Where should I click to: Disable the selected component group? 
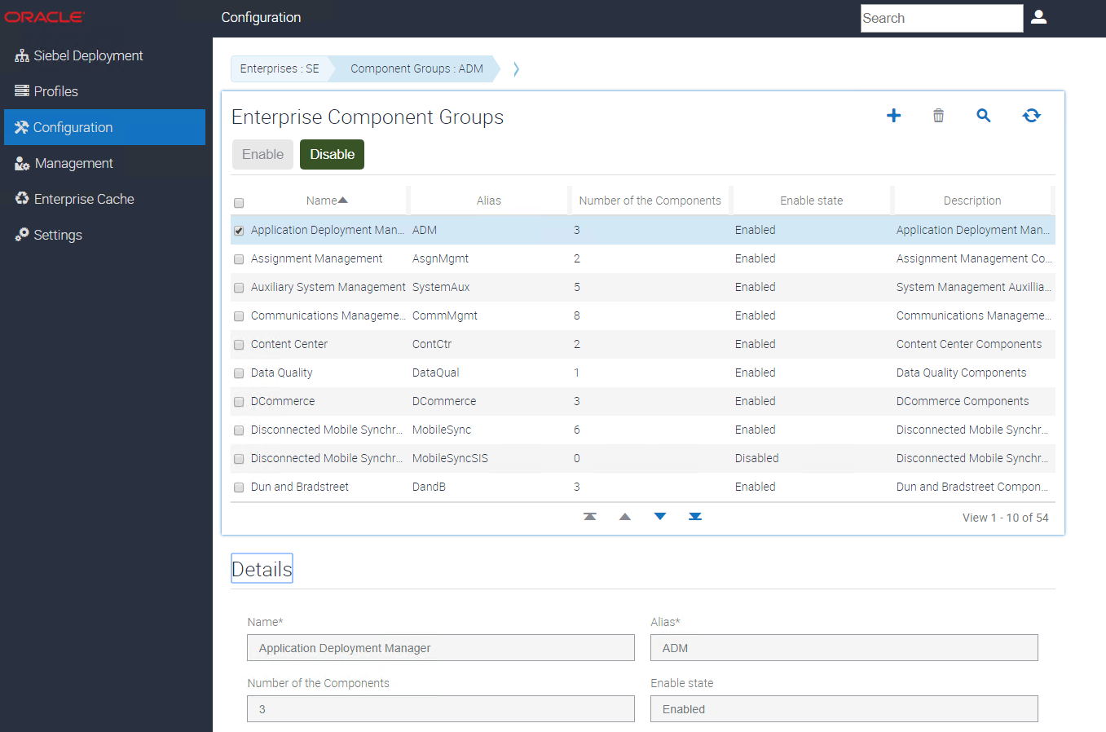click(x=332, y=154)
